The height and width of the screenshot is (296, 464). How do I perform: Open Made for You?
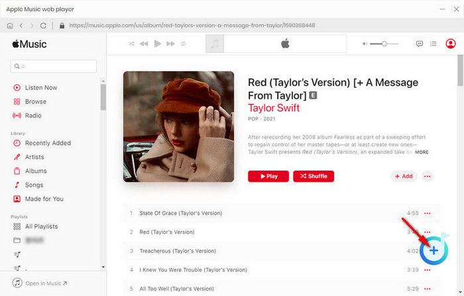tap(38, 199)
